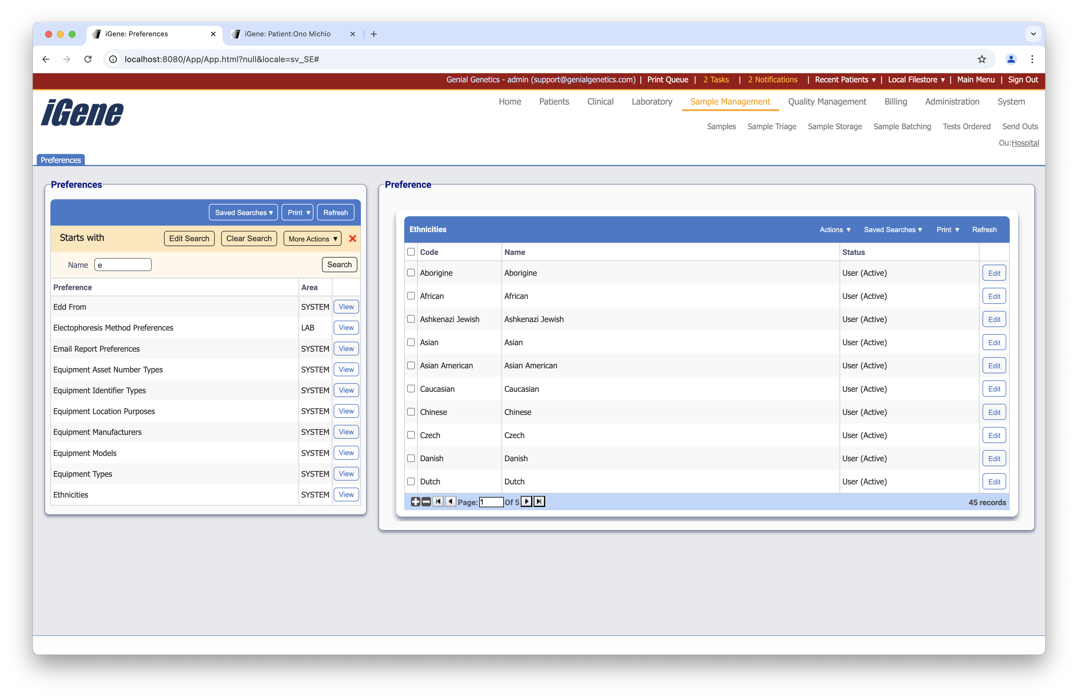Click the iGene logo
This screenshot has height=698, width=1078.
[x=81, y=112]
